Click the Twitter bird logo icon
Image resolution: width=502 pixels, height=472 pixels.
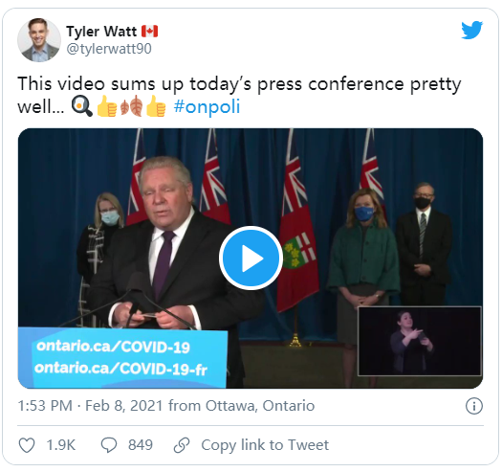[472, 30]
